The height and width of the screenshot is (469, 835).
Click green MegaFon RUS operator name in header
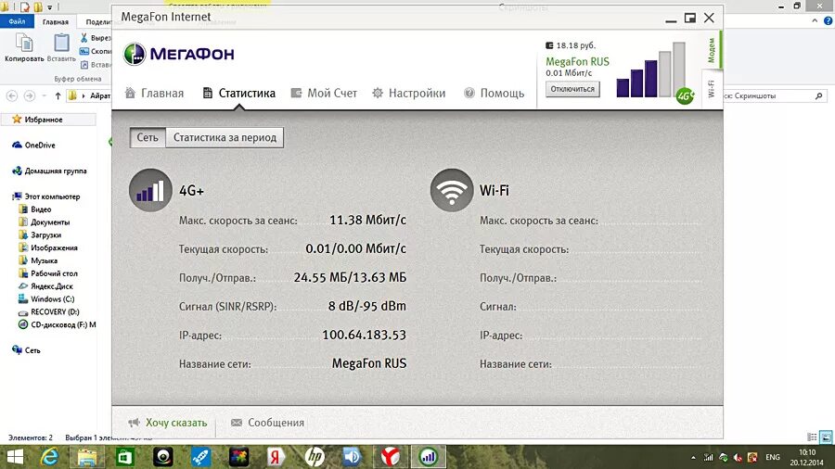pos(577,62)
